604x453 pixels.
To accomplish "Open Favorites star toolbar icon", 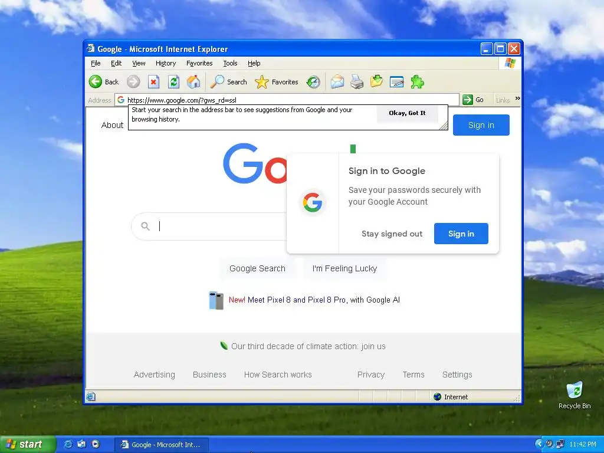I will coord(261,81).
